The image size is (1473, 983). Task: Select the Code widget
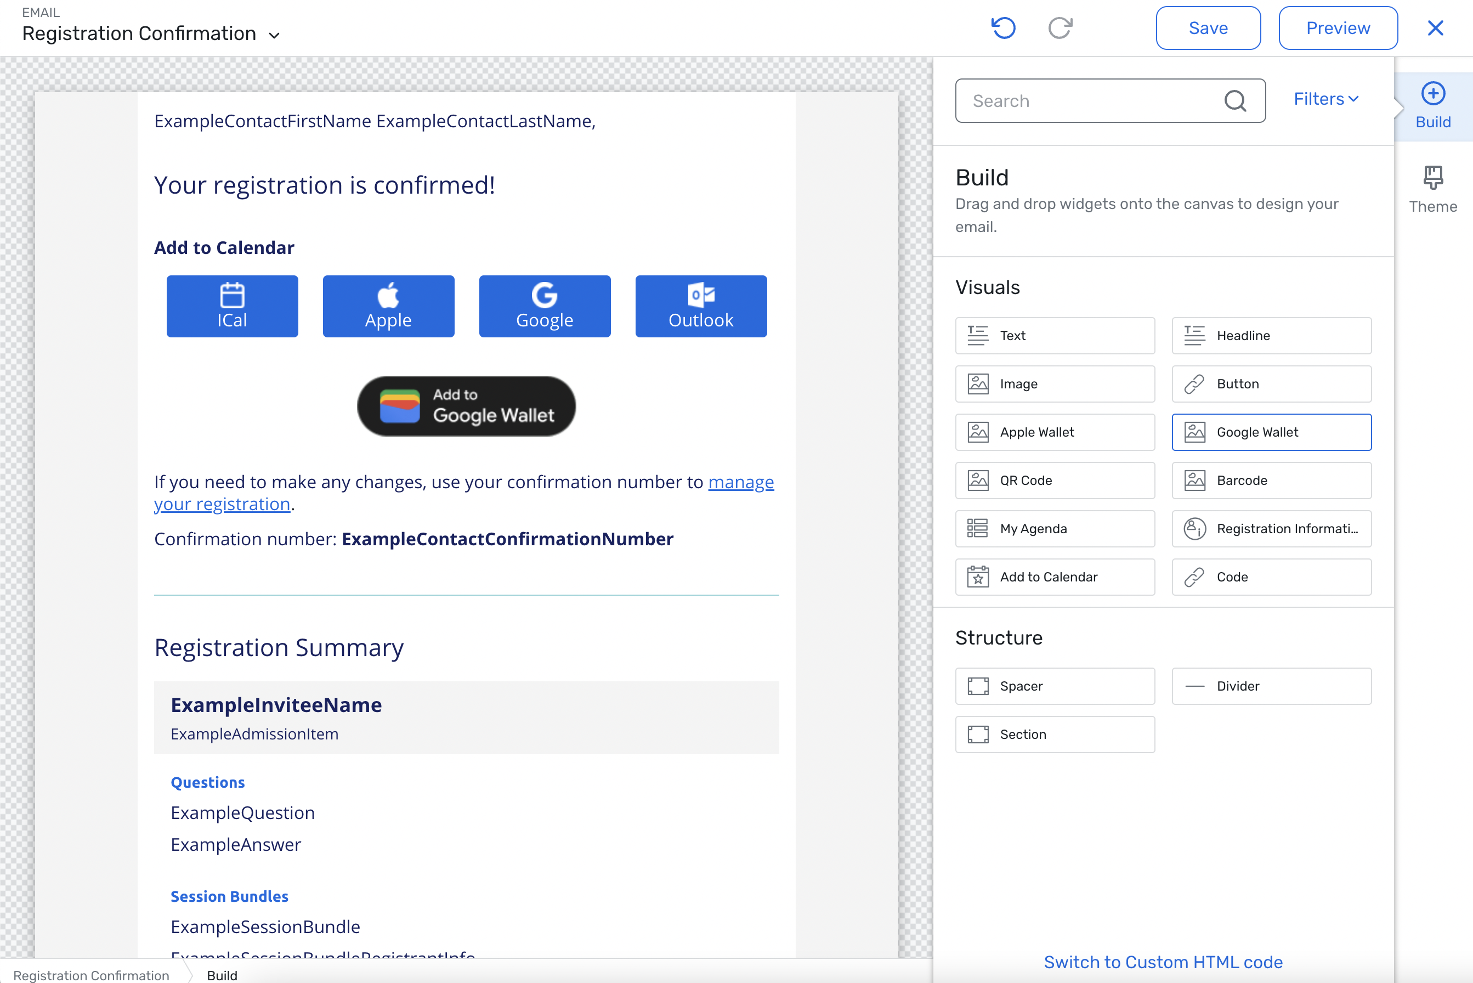1272,577
